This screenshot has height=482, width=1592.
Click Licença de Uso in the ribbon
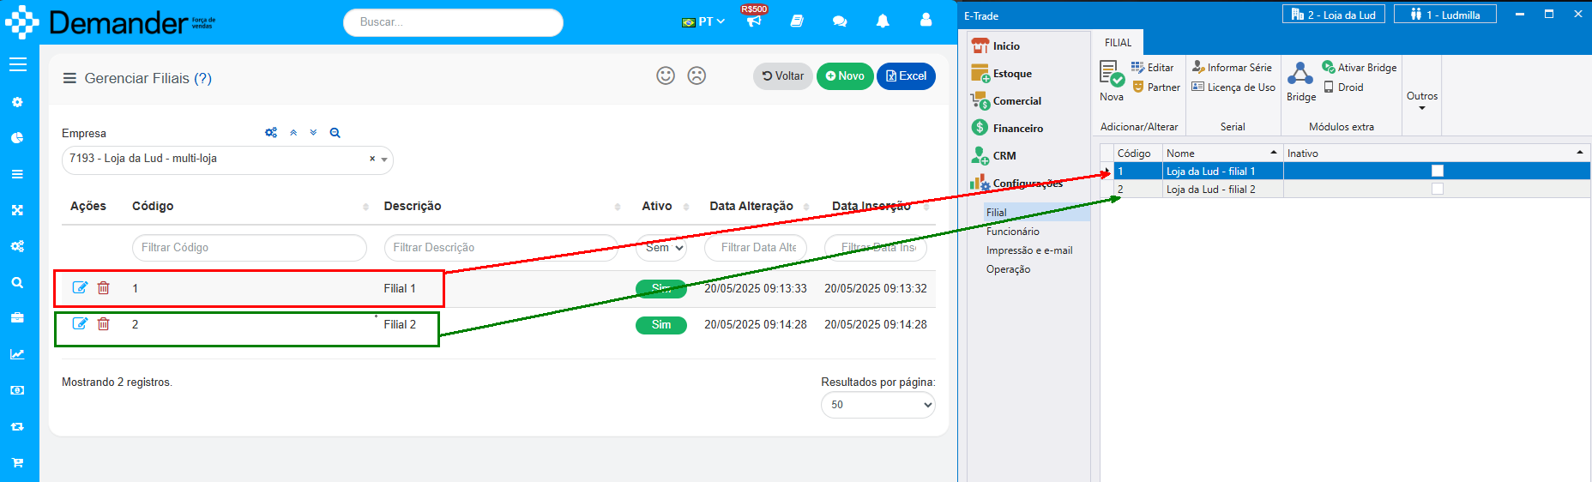[1233, 87]
